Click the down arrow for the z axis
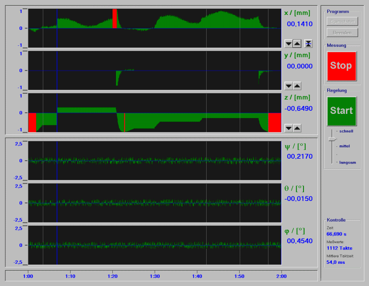The height and width of the screenshot is (286, 369). [289, 128]
